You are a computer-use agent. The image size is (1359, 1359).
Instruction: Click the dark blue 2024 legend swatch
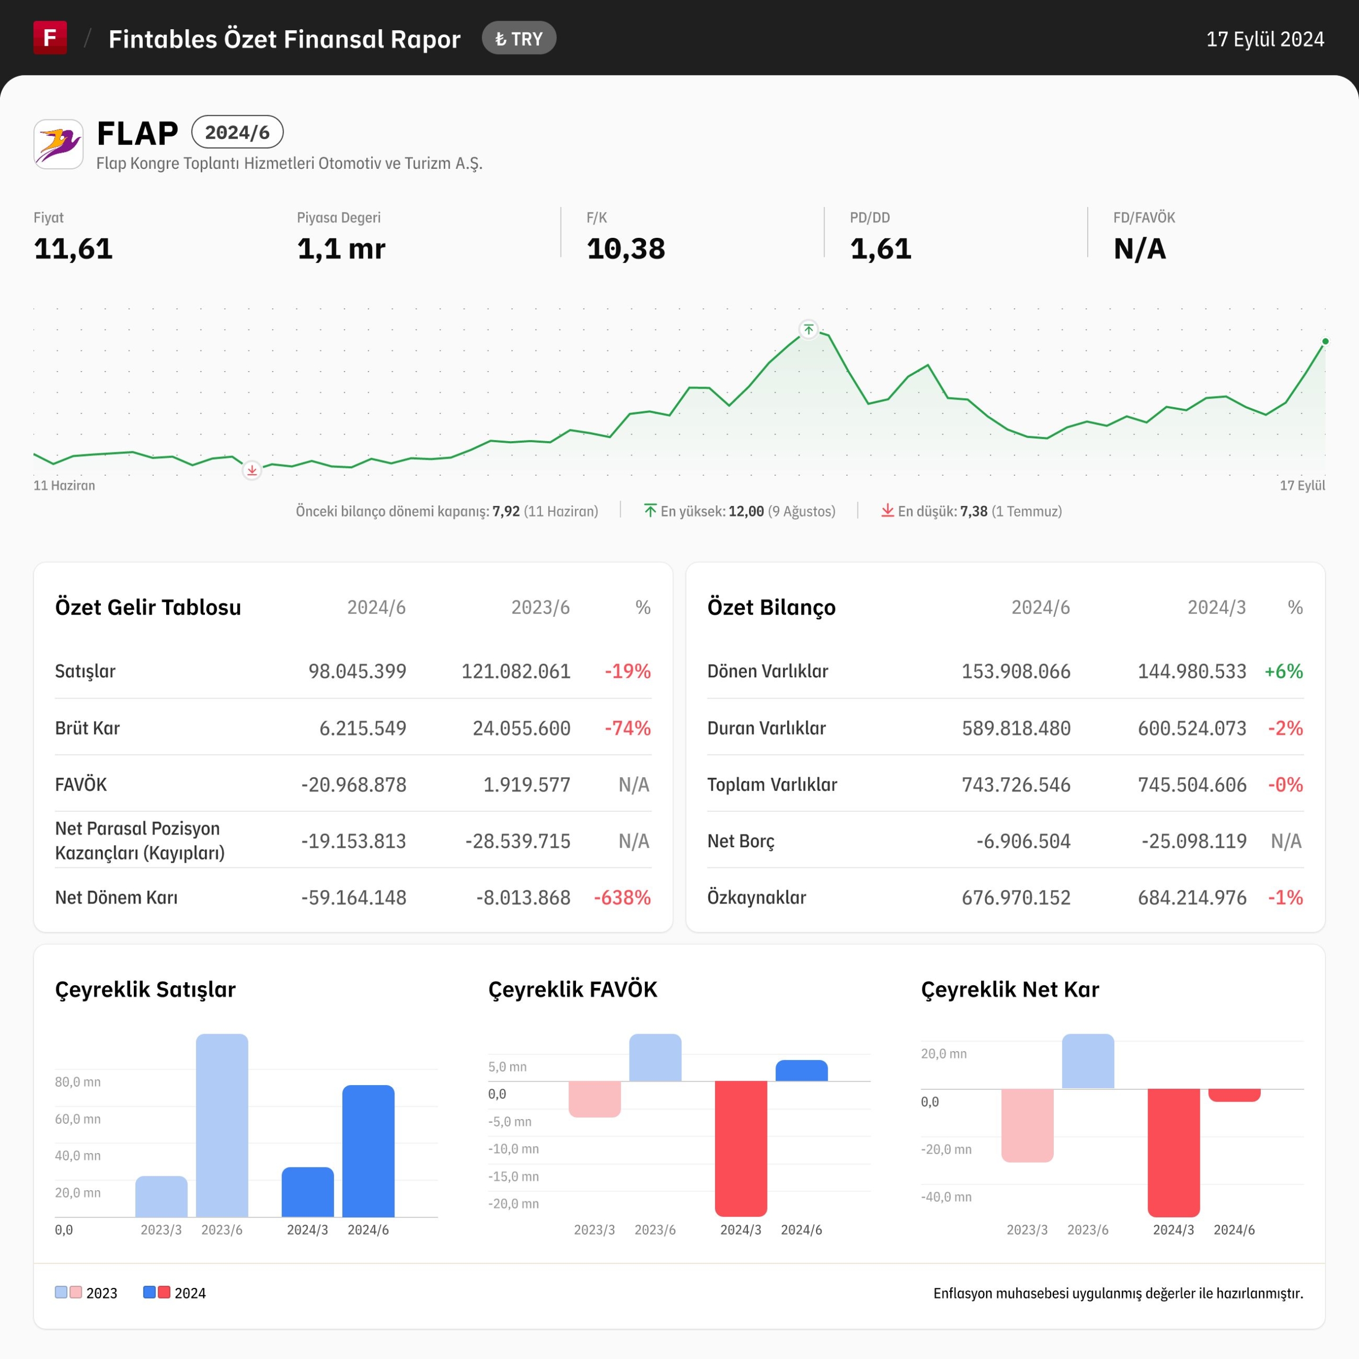(x=149, y=1292)
